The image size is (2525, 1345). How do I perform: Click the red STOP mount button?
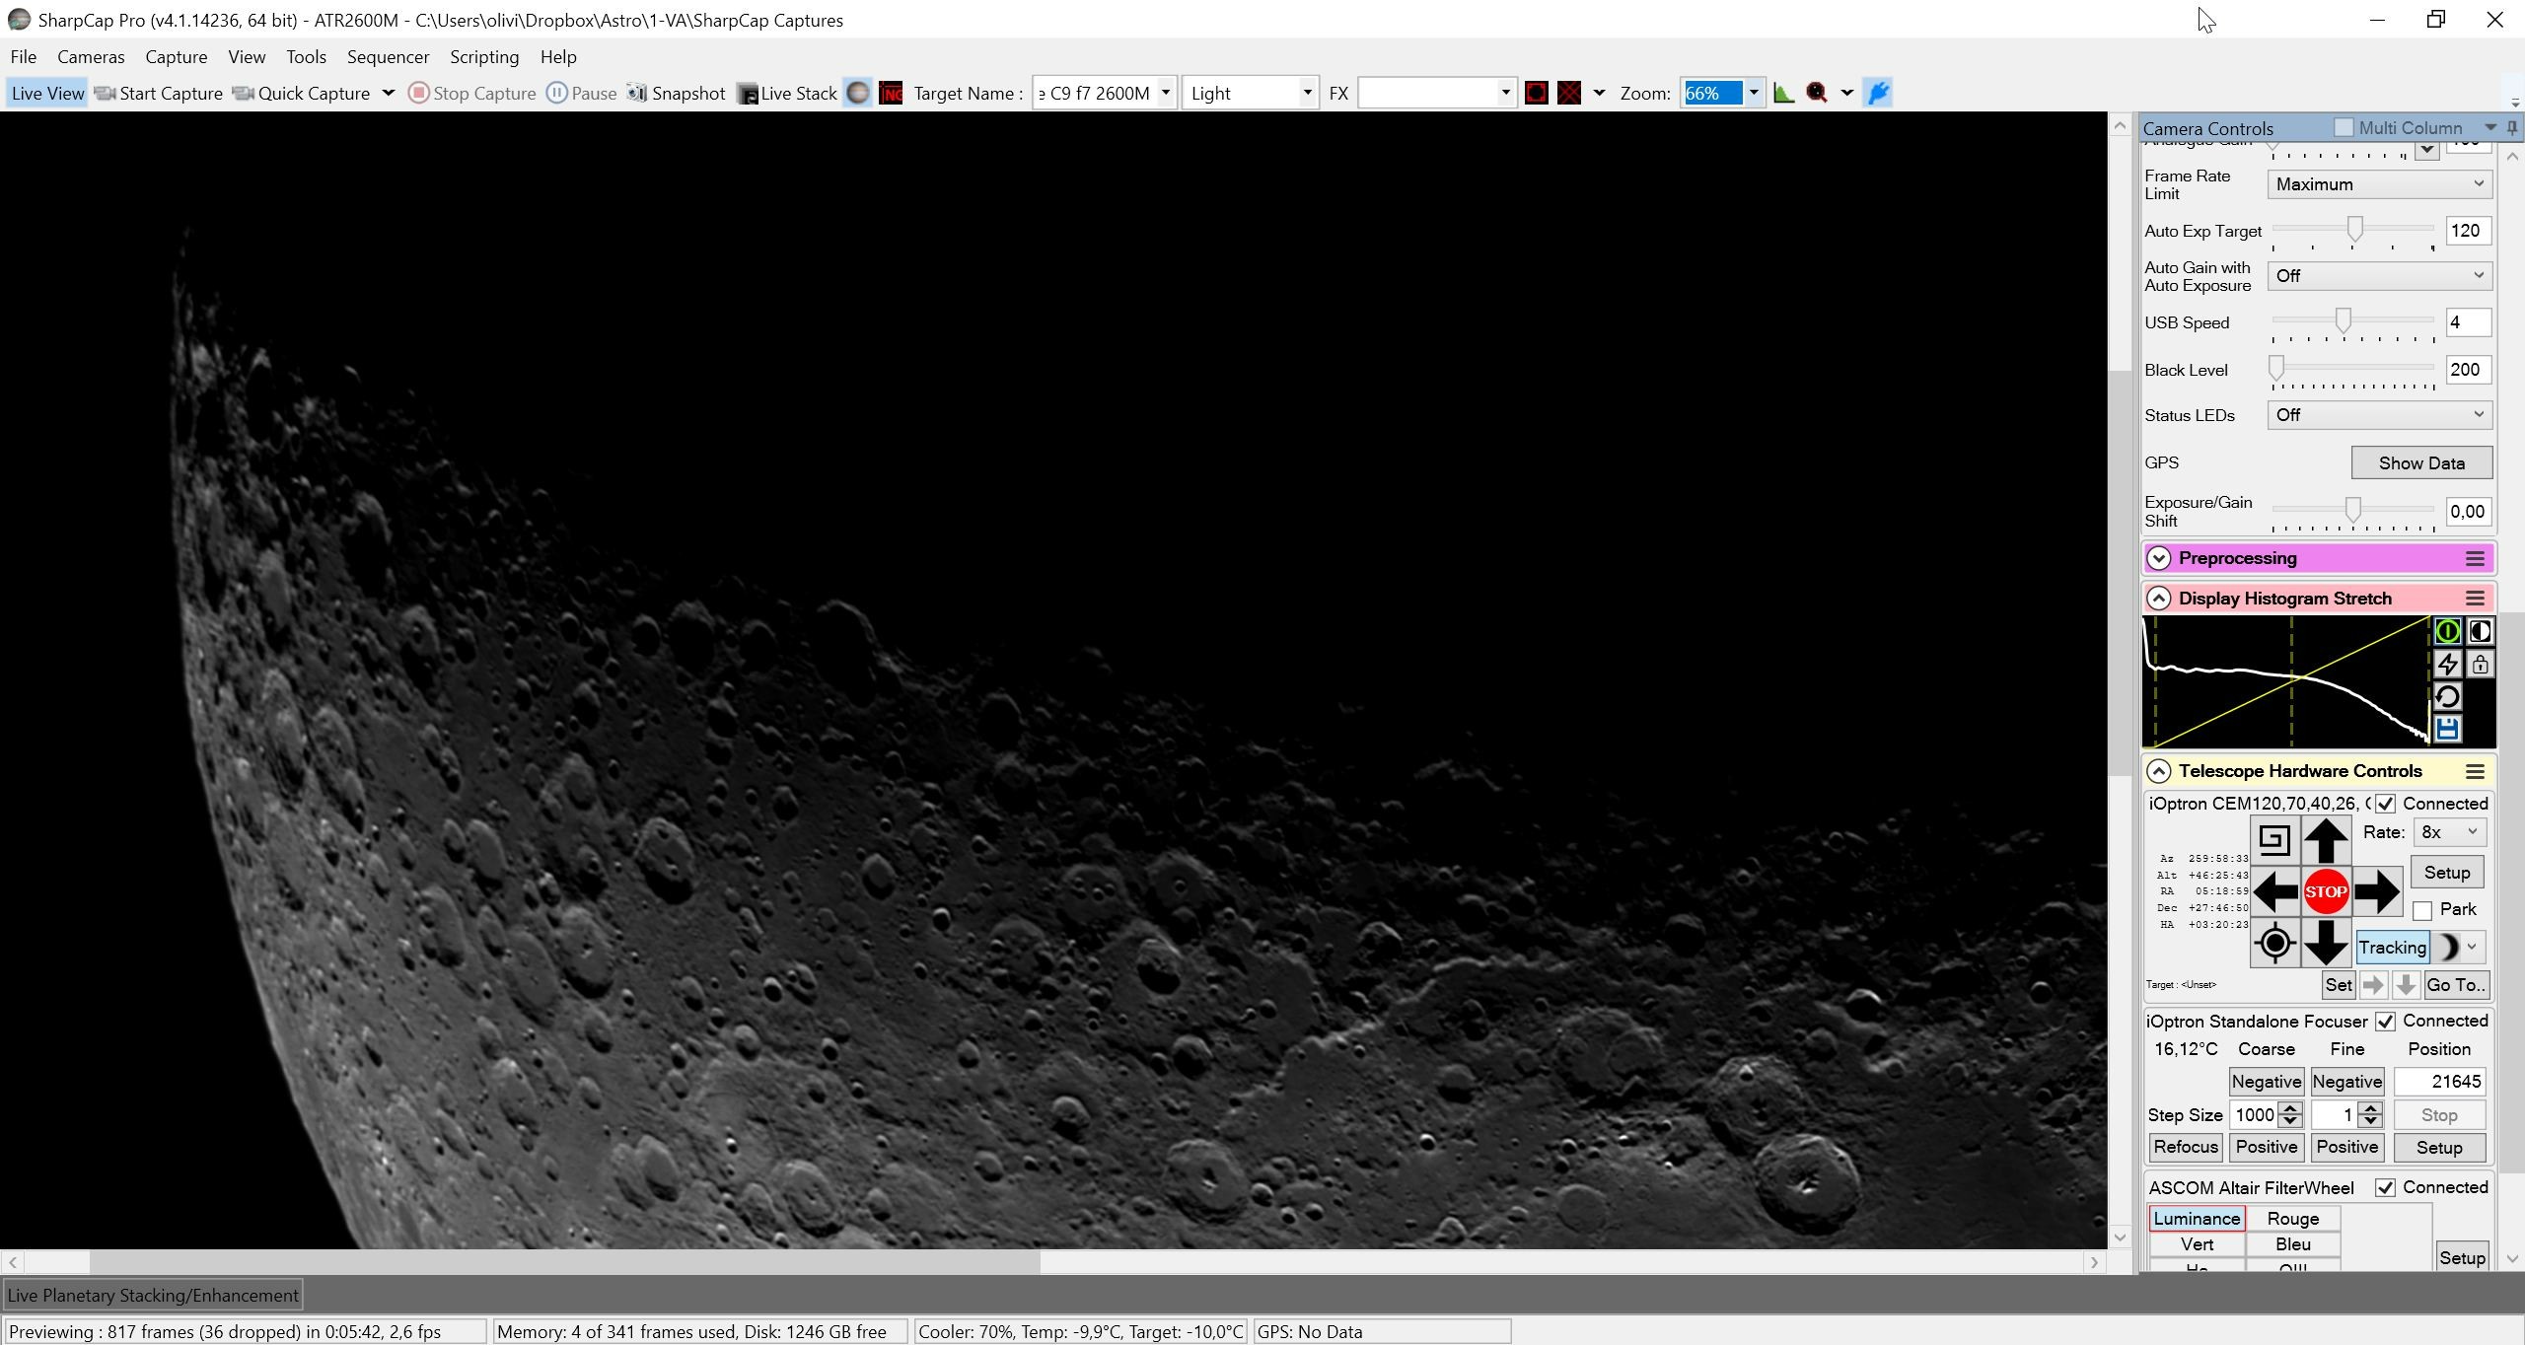click(x=2325, y=891)
